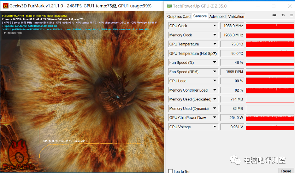
Task: Go to the Validation tab
Action: [x=236, y=17]
